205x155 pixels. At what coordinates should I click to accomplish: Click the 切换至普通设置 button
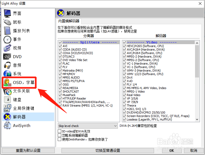click(108, 150)
